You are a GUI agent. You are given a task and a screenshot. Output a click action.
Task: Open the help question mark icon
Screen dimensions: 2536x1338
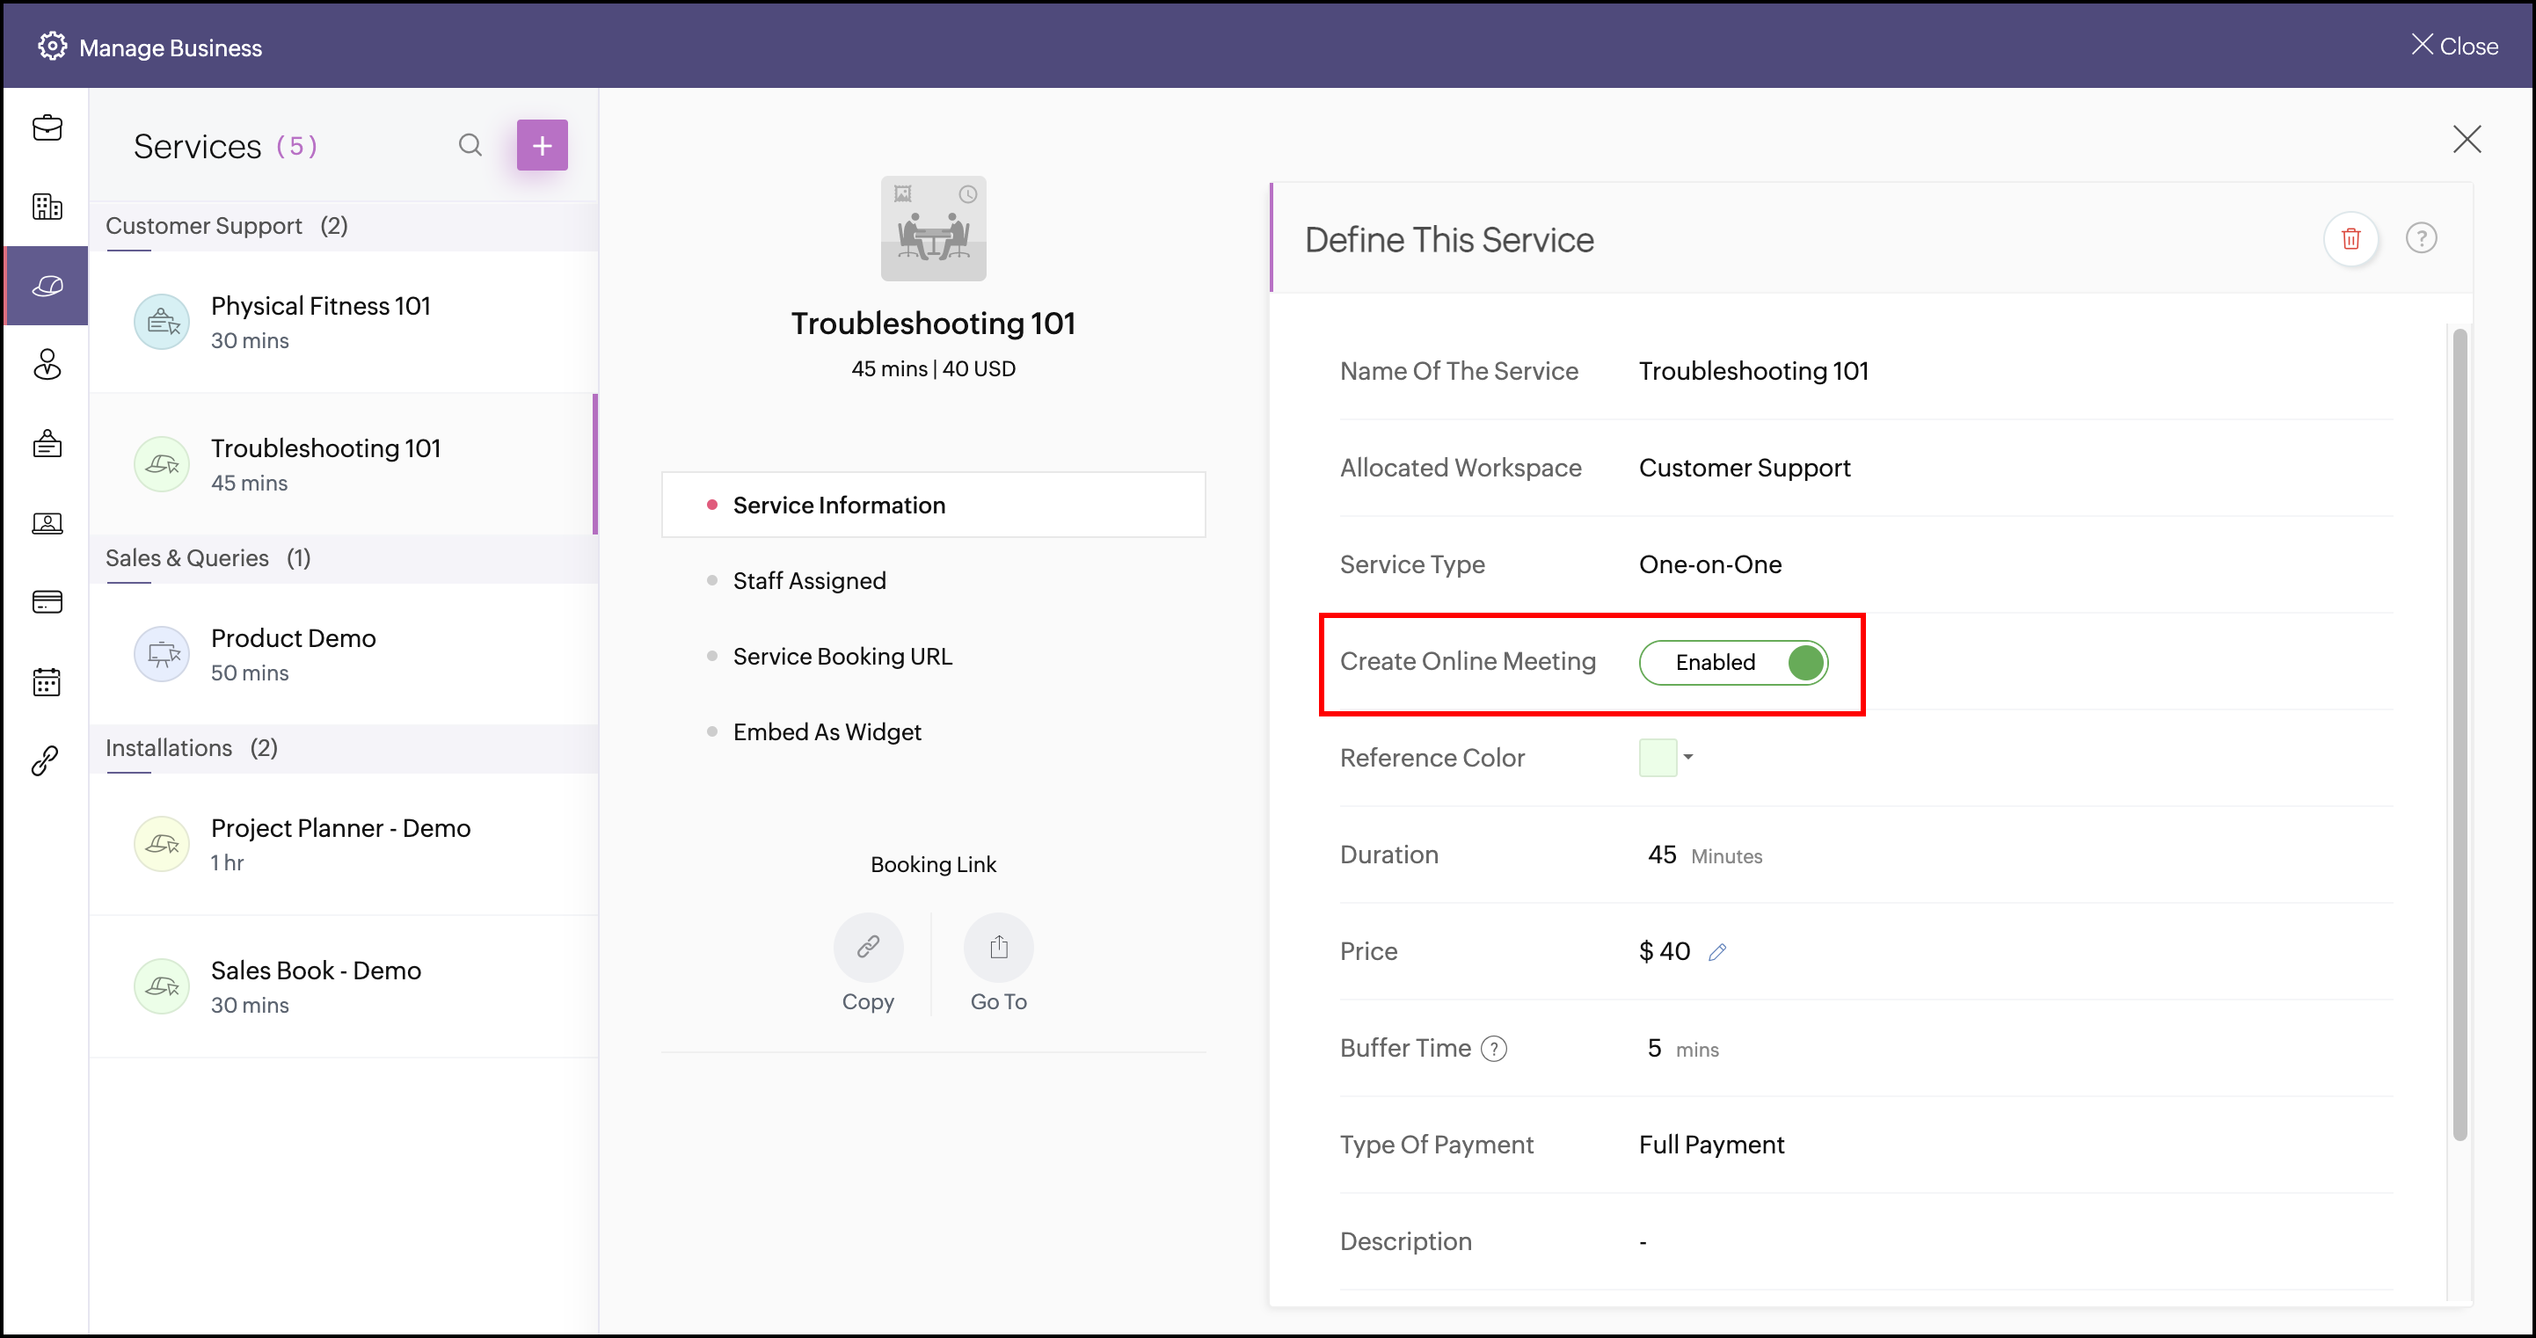(x=2420, y=238)
